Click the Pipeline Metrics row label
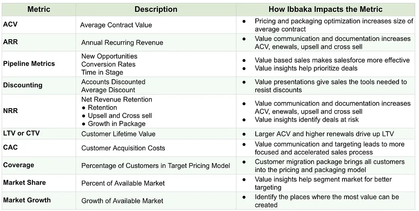 click(29, 64)
